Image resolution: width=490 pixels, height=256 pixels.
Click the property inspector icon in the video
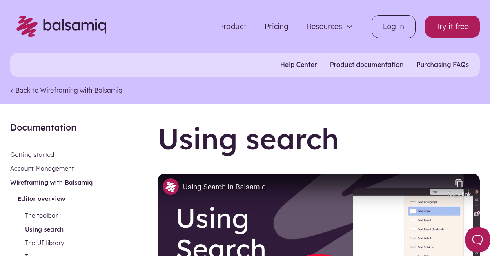[476, 207]
